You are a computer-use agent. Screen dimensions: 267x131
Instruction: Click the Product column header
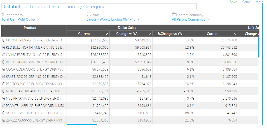click(30, 28)
